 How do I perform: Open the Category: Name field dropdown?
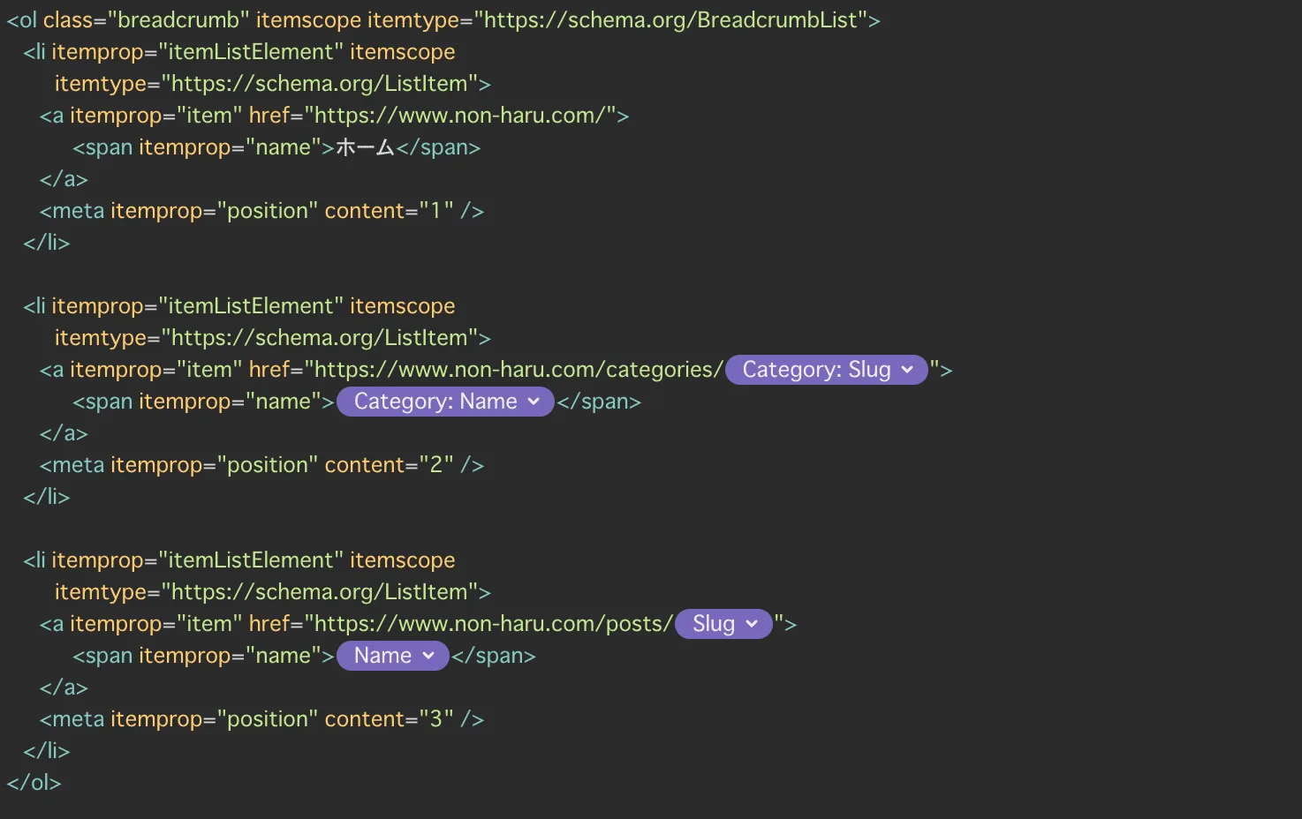pos(445,402)
